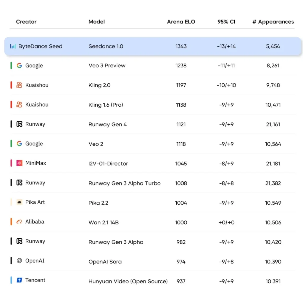Sort by the Arena ELO column header
The width and height of the screenshot is (303, 298).
point(181,22)
